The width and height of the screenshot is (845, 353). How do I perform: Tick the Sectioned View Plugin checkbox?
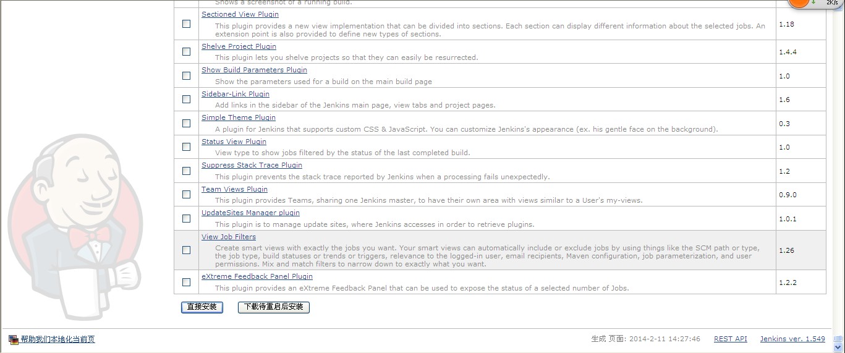tap(186, 24)
